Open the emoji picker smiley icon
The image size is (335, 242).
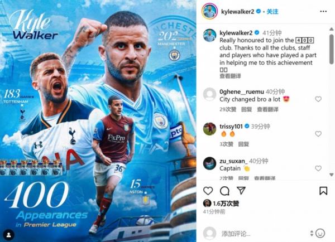coord(320,233)
